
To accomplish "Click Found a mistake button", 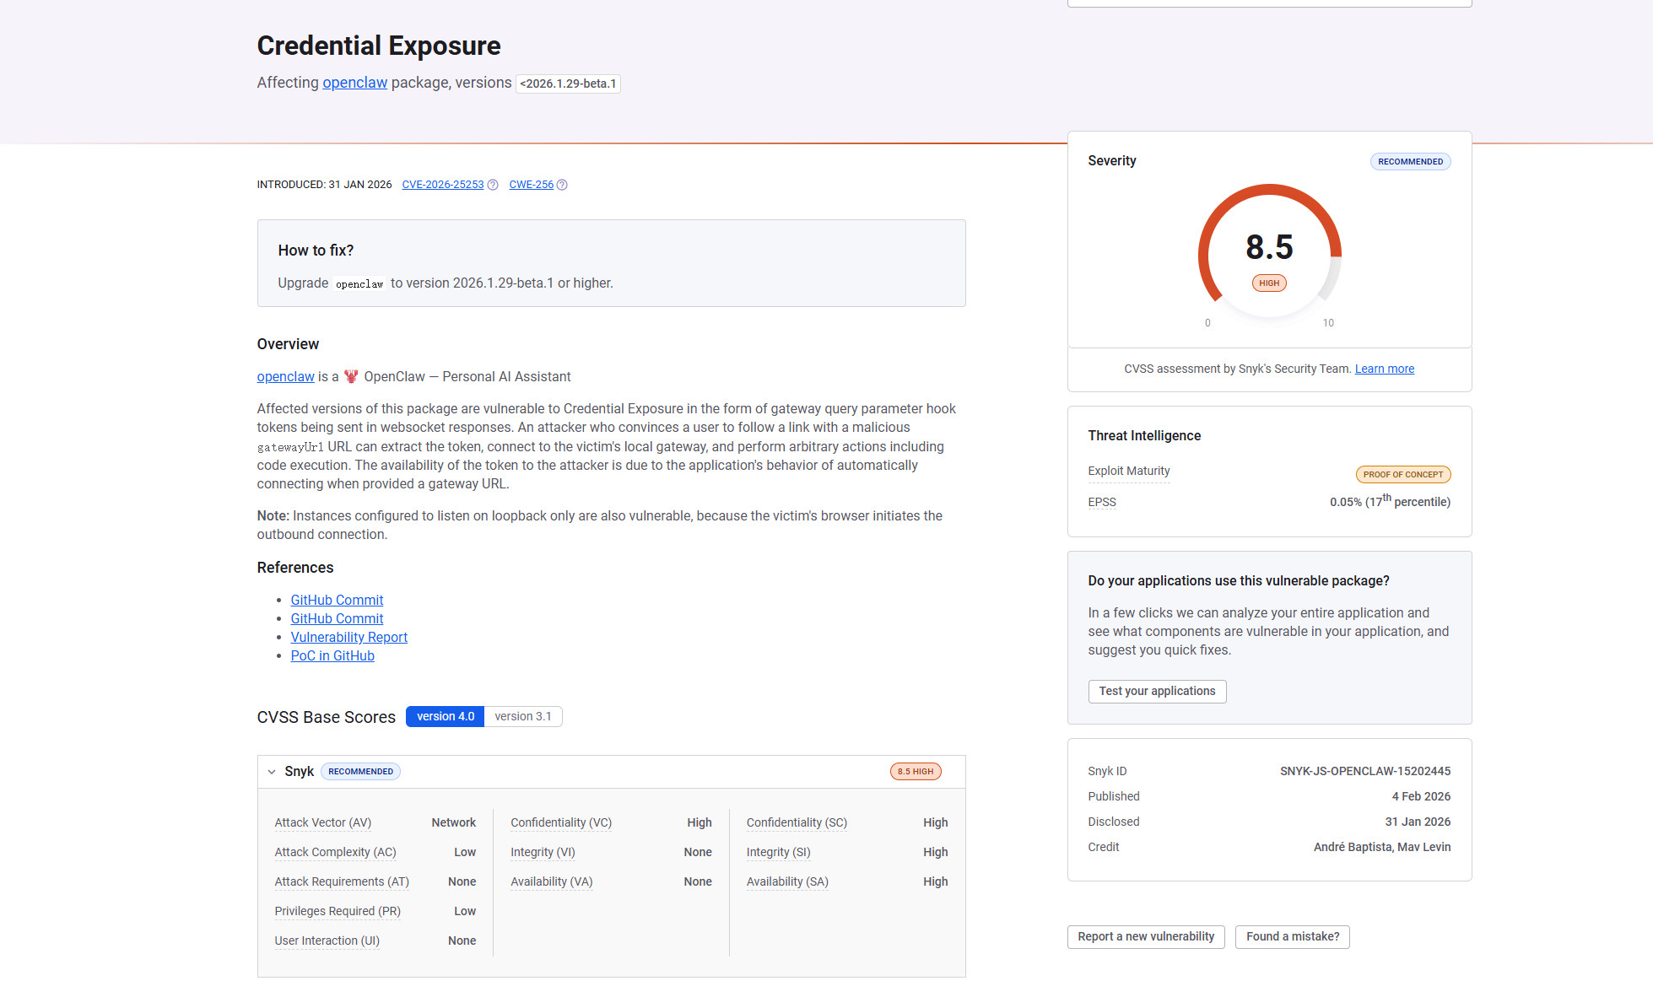I will pos(1292,936).
